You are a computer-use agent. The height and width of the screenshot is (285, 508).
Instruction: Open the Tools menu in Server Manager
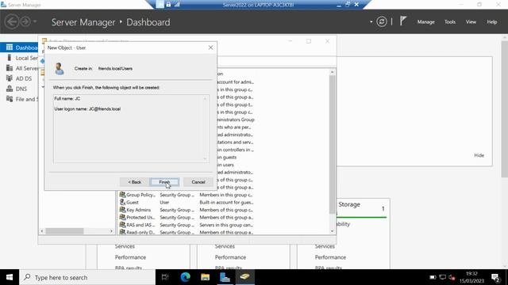tap(450, 22)
